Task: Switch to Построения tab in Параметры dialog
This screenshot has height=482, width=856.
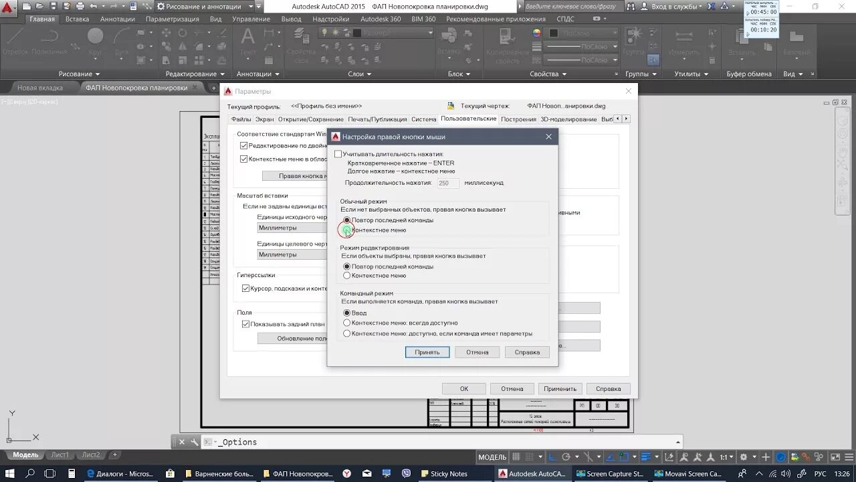Action: 518,119
